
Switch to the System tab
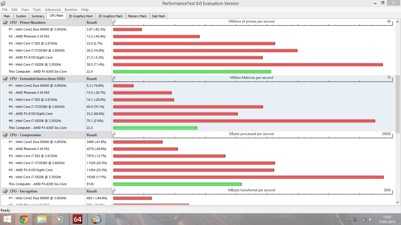21,16
